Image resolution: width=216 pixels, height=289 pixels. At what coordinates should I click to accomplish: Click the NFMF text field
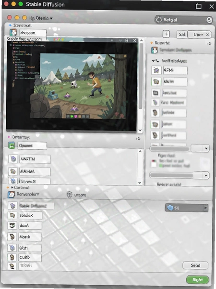coord(175,70)
